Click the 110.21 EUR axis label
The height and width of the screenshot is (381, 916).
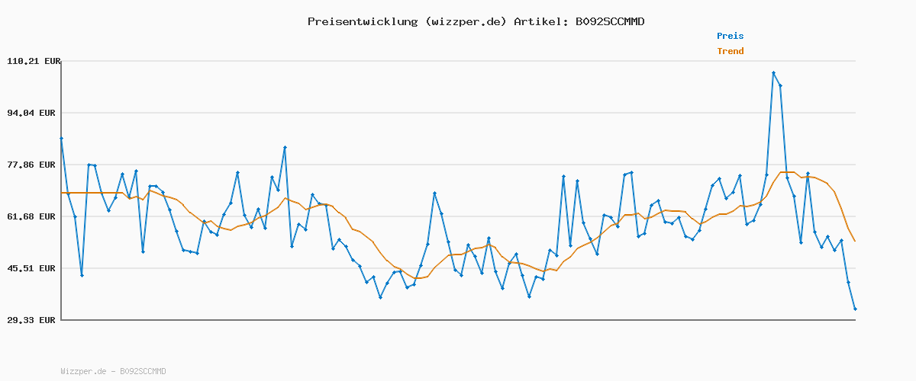pos(33,61)
